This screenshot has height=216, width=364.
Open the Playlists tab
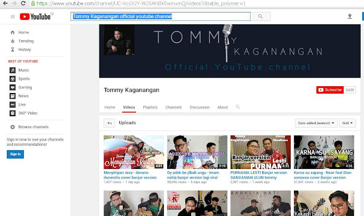pos(150,107)
